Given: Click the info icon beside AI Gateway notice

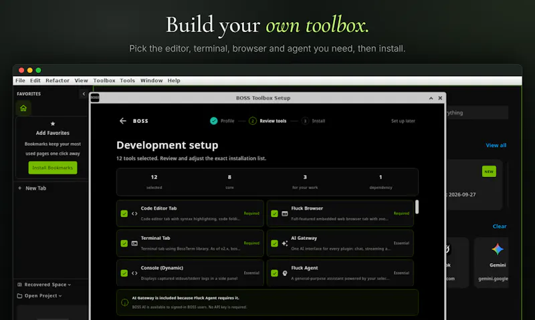Looking at the screenshot, I should pyautogui.click(x=124, y=302).
